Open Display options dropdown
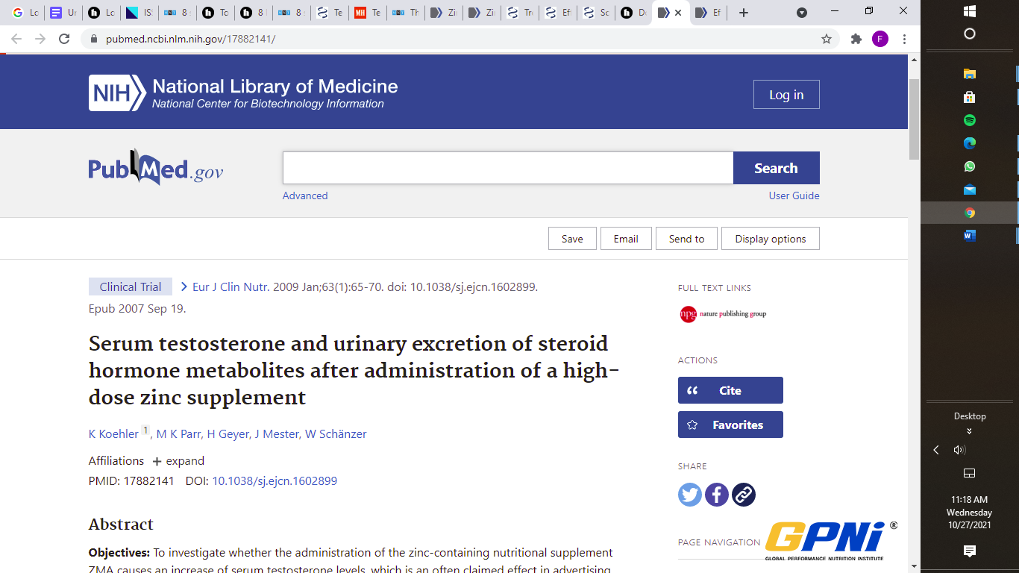 pyautogui.click(x=770, y=239)
